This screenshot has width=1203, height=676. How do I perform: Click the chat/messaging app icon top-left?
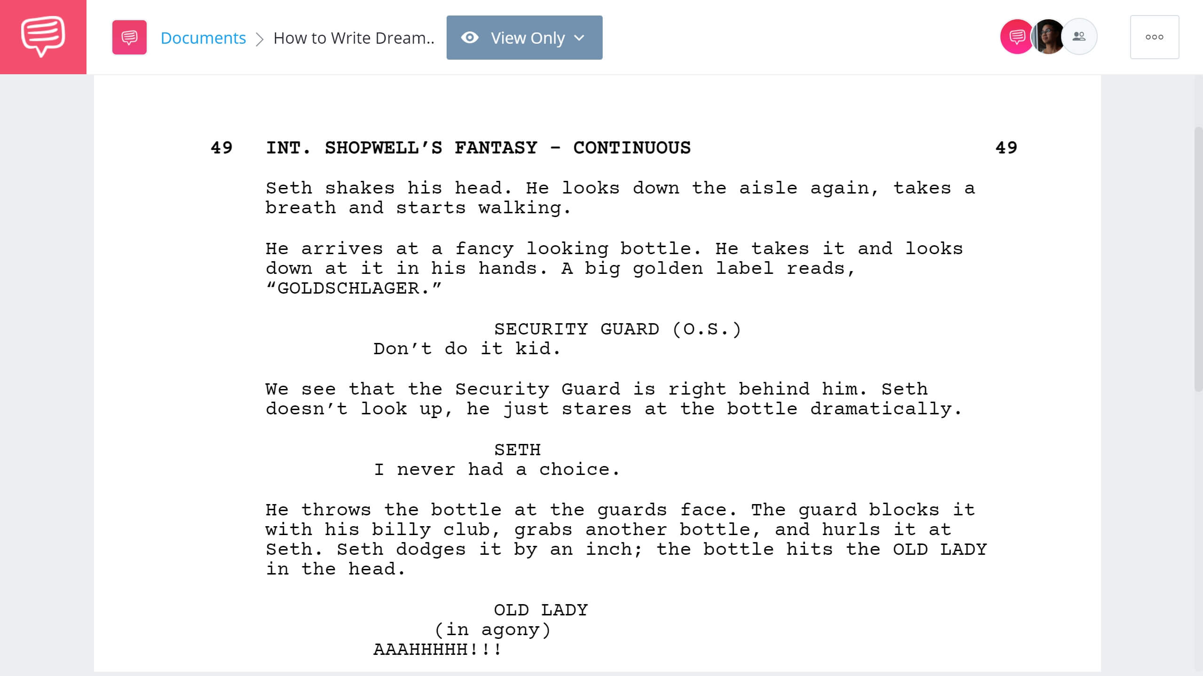43,36
